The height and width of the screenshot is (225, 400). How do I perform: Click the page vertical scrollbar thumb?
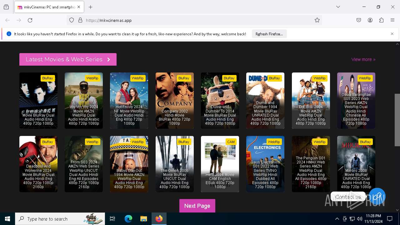pos(397,119)
